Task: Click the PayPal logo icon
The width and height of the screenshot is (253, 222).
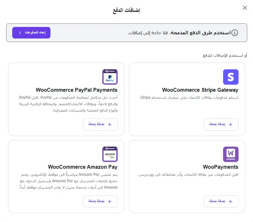Action: [110, 77]
